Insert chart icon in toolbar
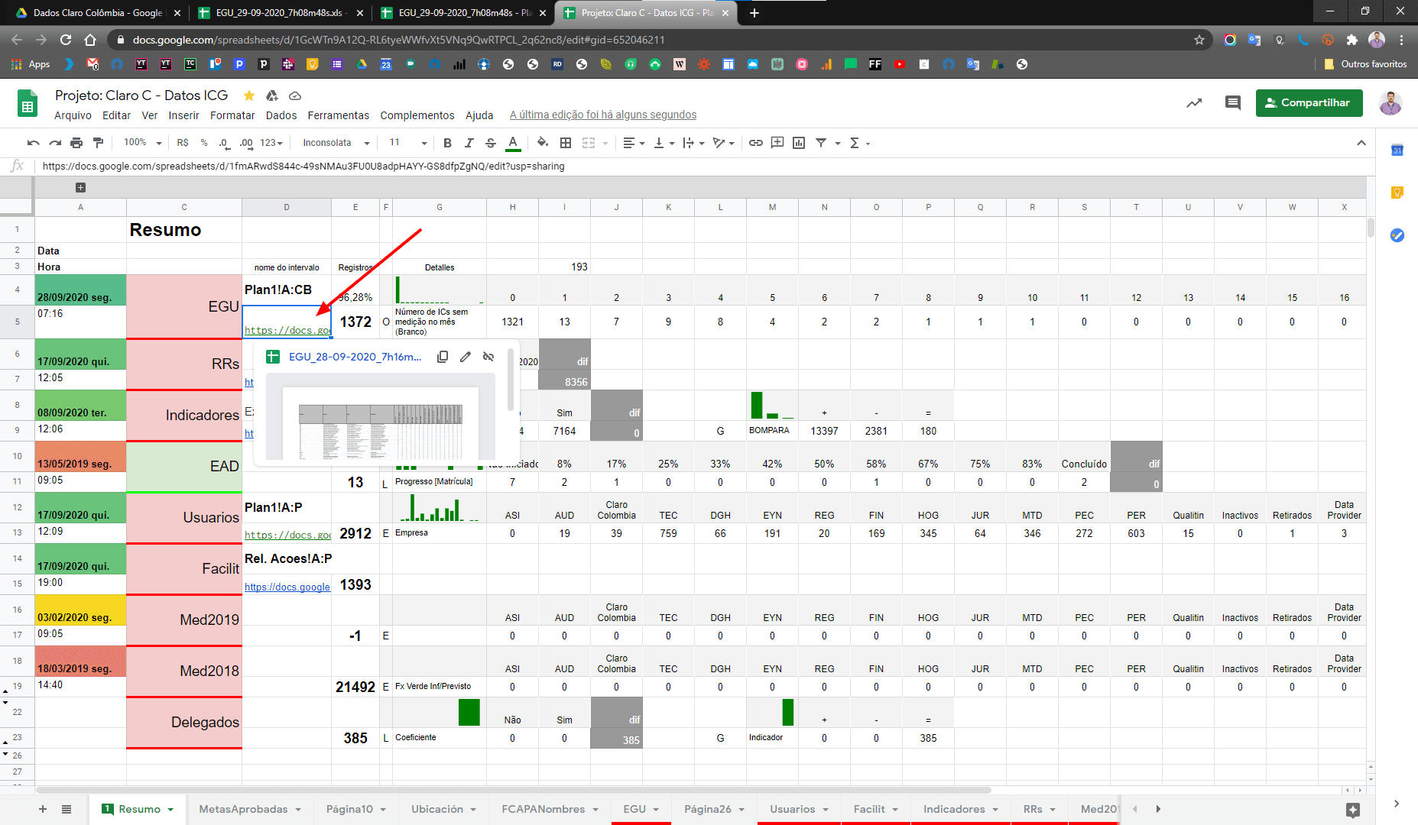The height and width of the screenshot is (825, 1418). pos(799,143)
